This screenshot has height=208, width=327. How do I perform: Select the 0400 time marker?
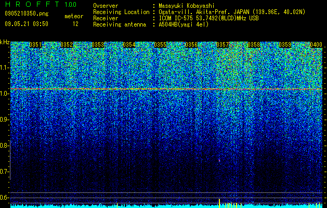pyautogui.click(x=316, y=45)
